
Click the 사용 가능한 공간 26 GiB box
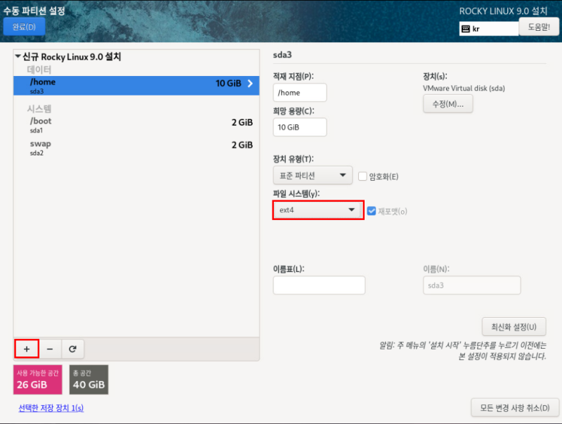(x=38, y=380)
